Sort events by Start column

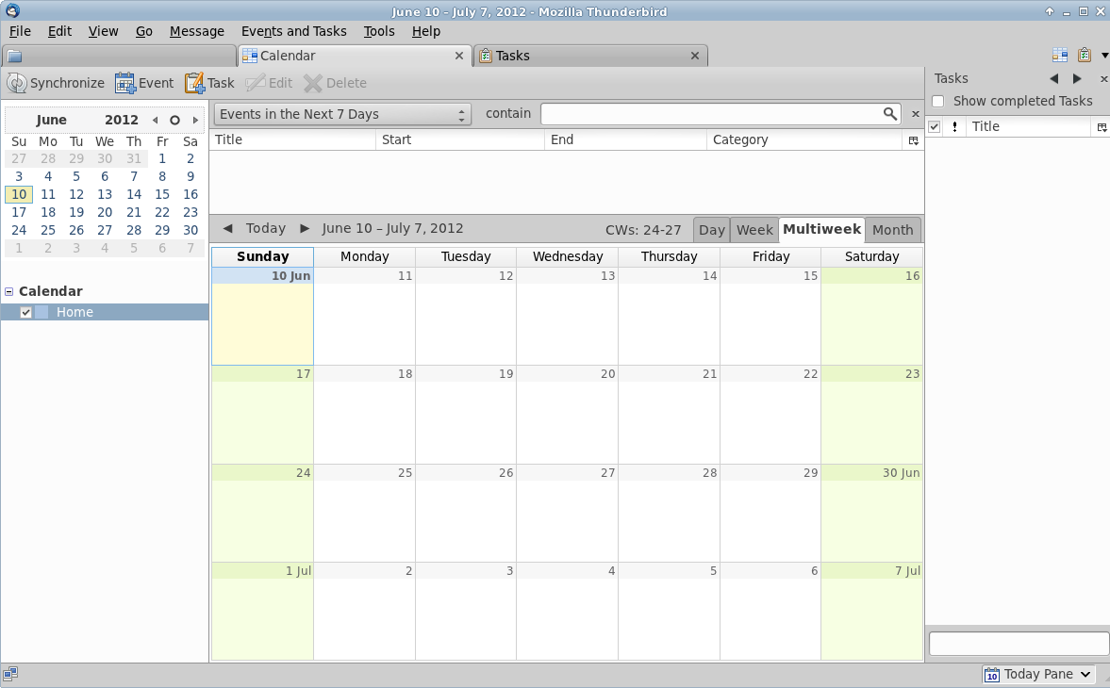(x=460, y=140)
